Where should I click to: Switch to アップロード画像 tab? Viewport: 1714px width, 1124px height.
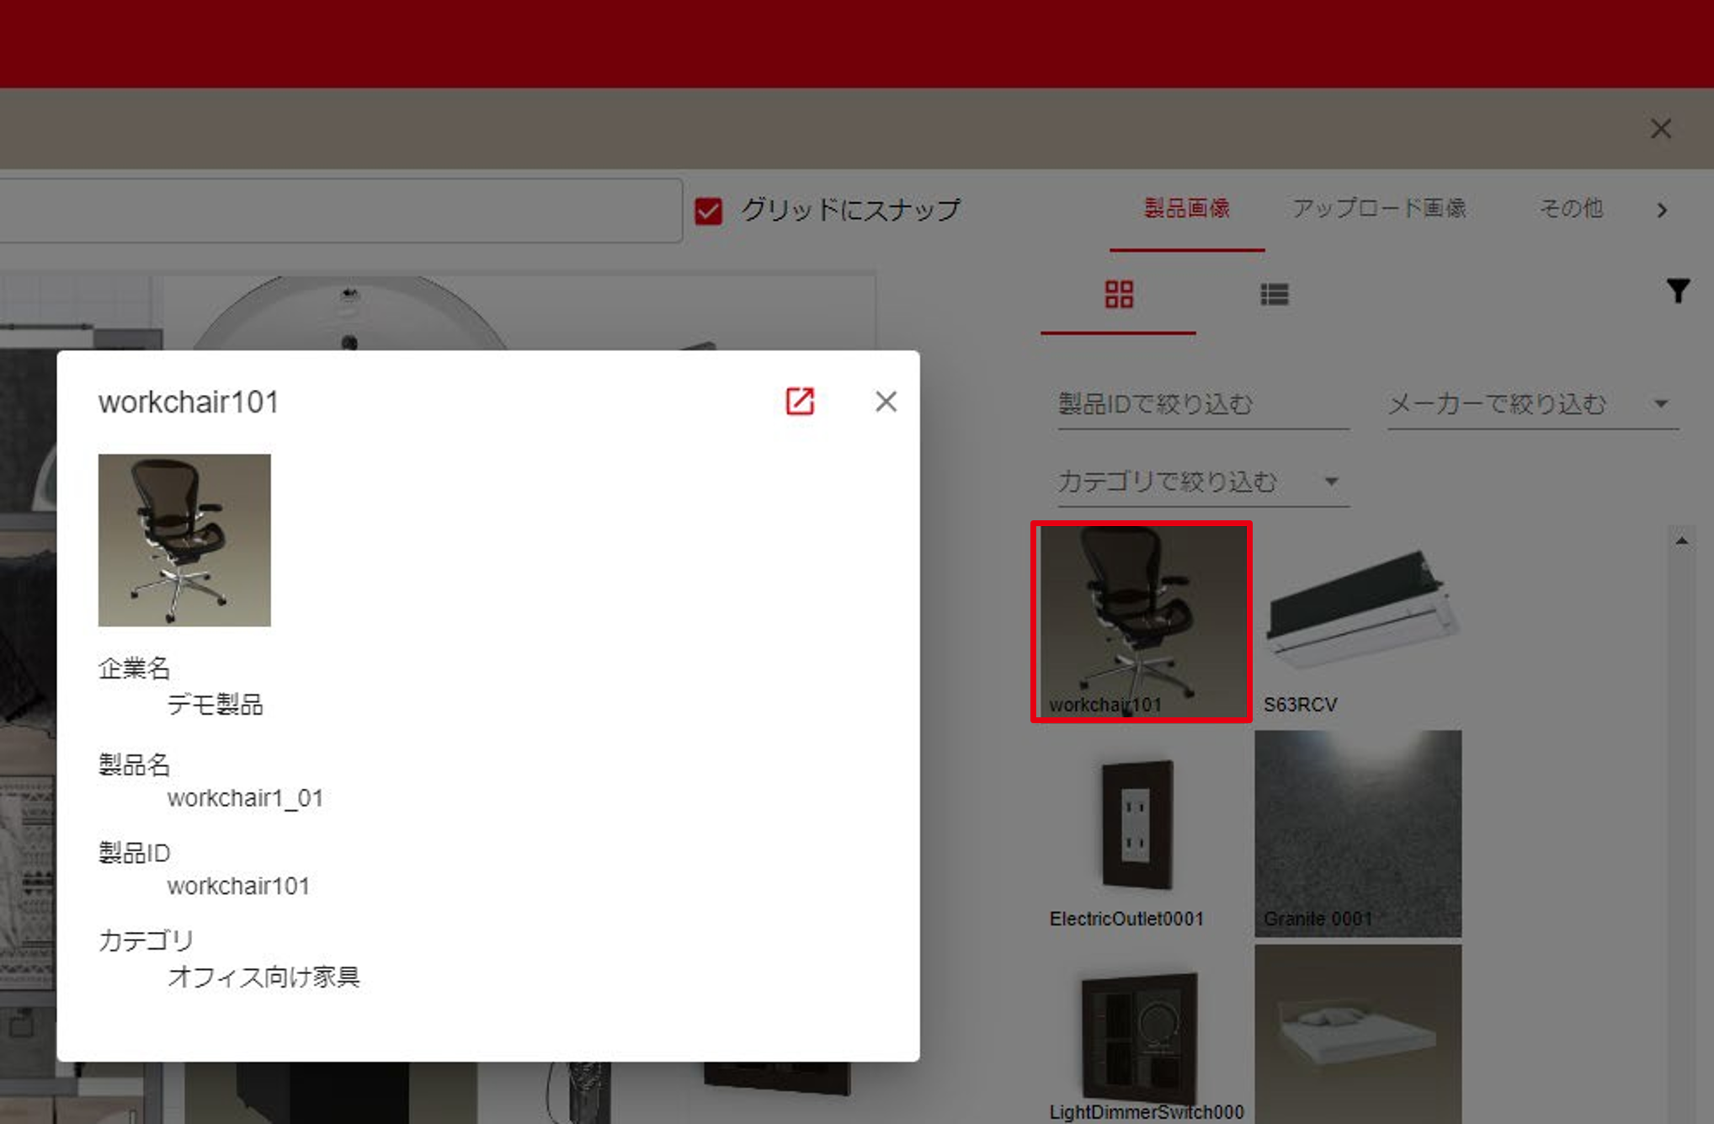click(1379, 209)
